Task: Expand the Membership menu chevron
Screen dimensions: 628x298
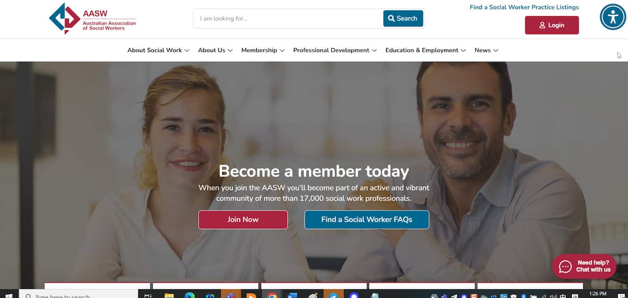Action: [282, 50]
